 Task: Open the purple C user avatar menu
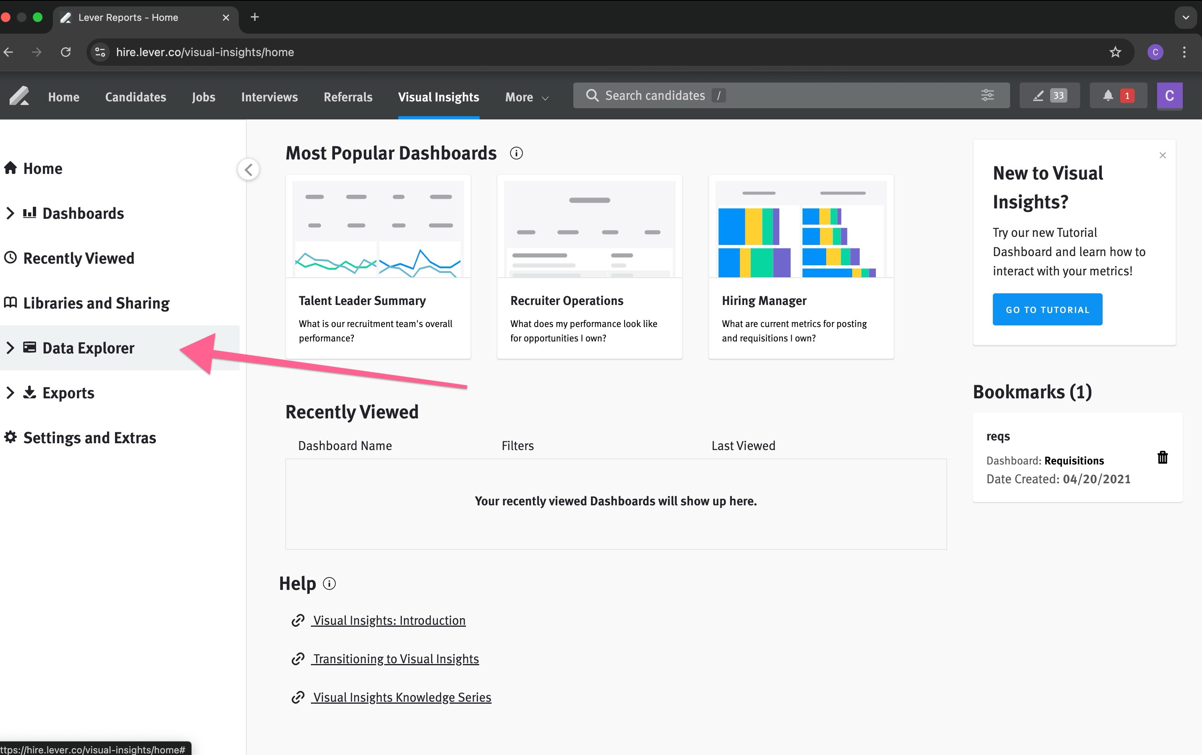click(x=1170, y=95)
